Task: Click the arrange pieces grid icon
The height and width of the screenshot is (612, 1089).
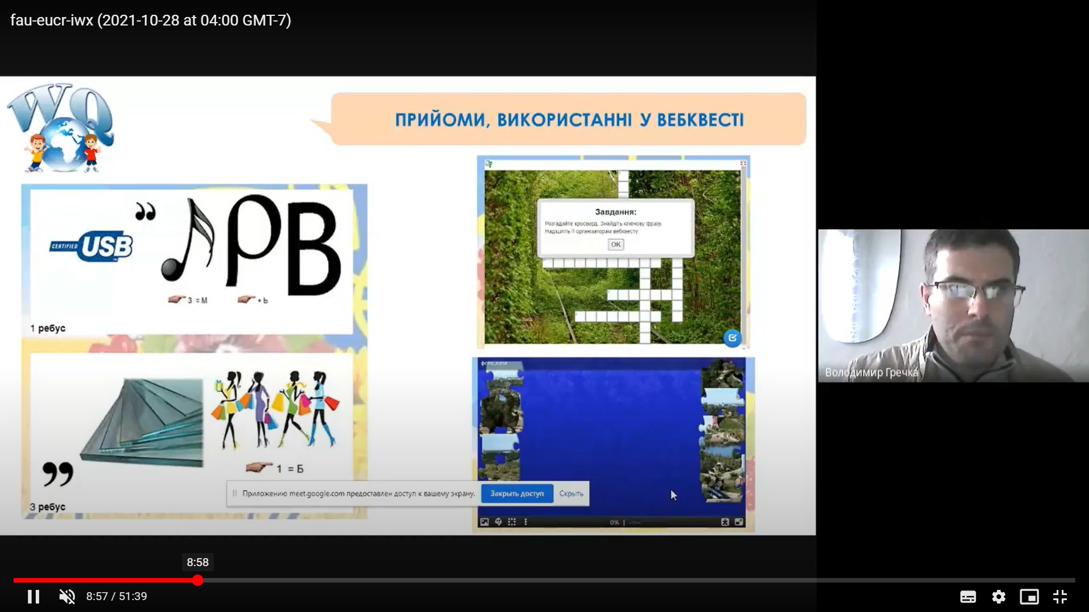Action: tap(512, 522)
